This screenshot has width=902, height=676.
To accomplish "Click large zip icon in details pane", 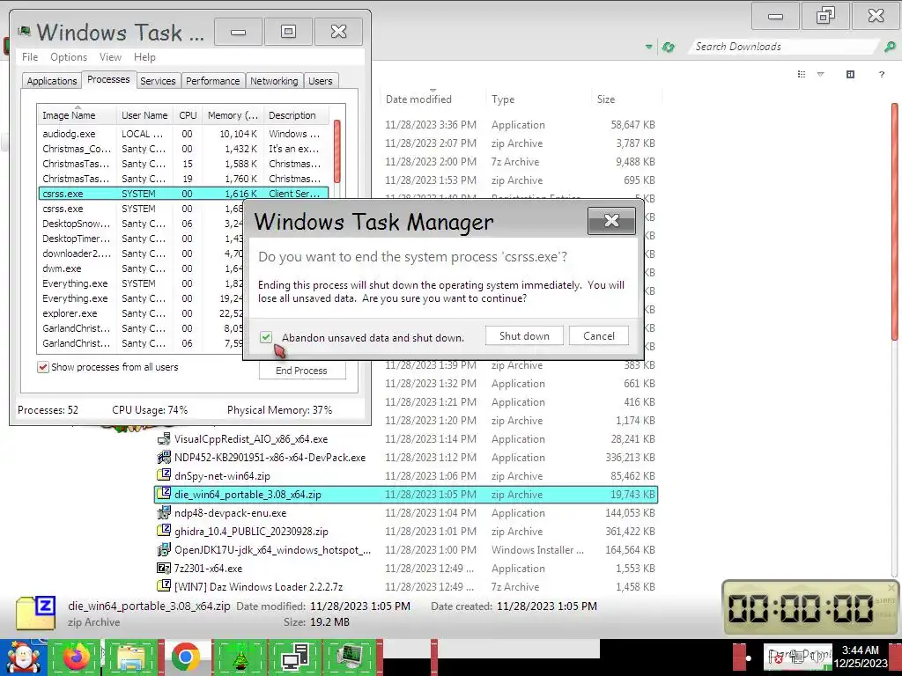I will tap(35, 613).
